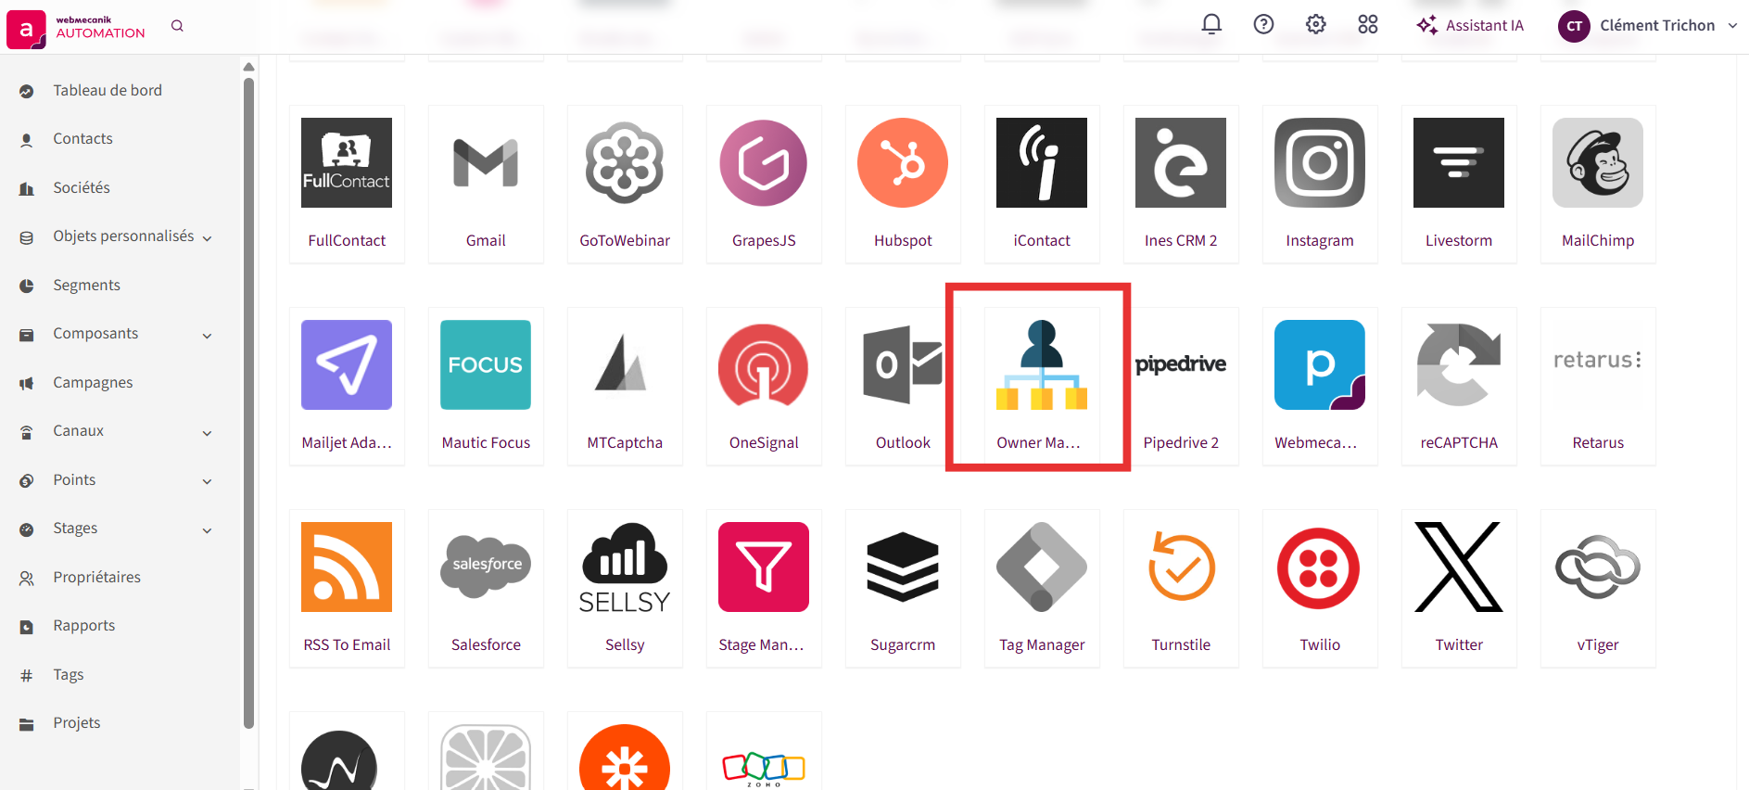The width and height of the screenshot is (1749, 790).
Task: Expand the Stages submenu
Action: (208, 530)
